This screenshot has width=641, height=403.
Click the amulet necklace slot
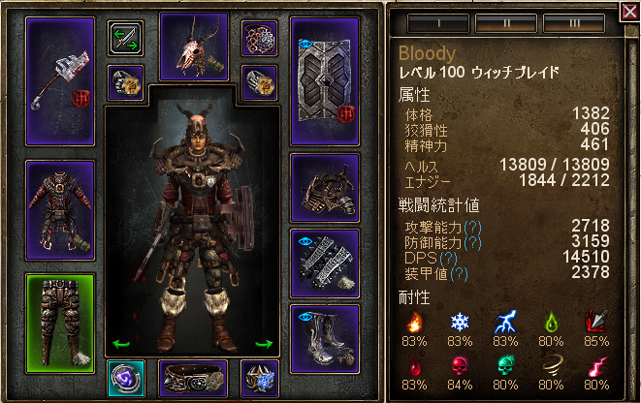[260, 39]
